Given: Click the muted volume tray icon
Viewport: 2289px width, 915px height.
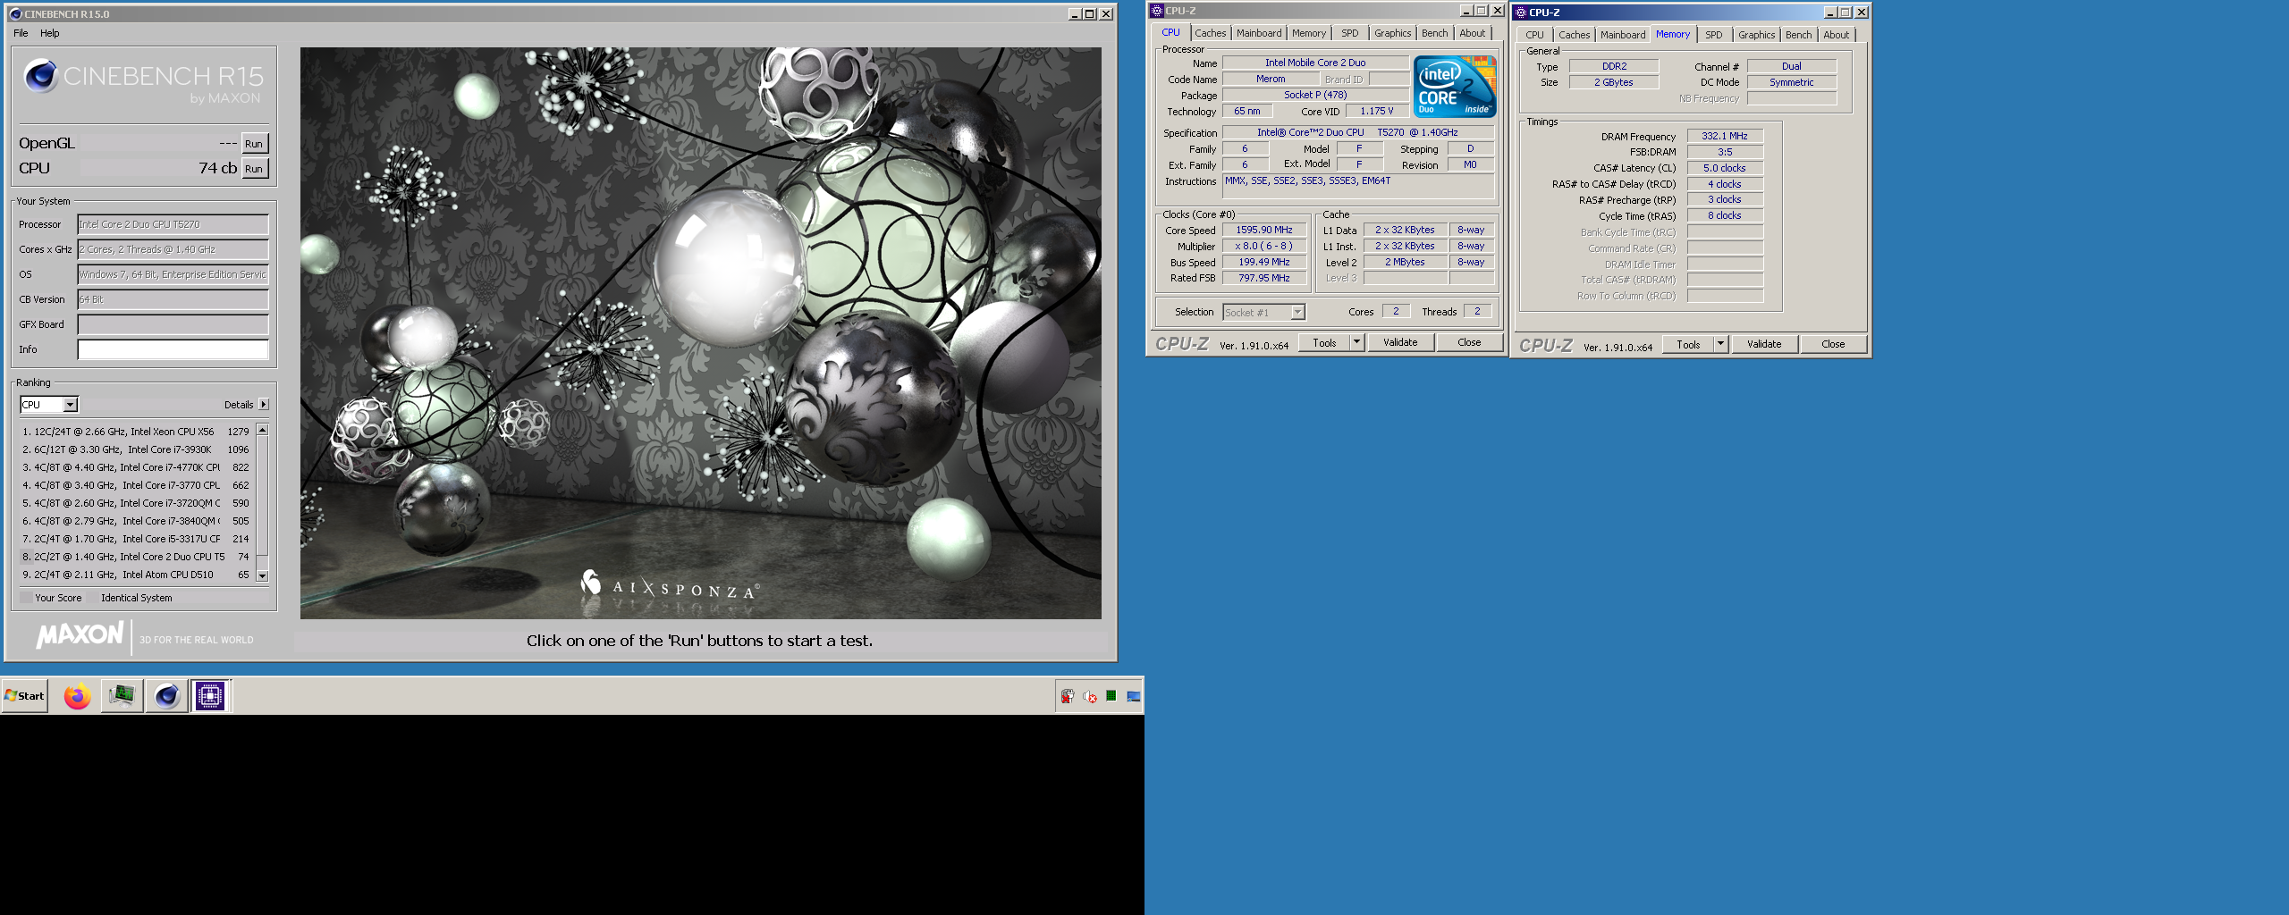Looking at the screenshot, I should pyautogui.click(x=1089, y=696).
